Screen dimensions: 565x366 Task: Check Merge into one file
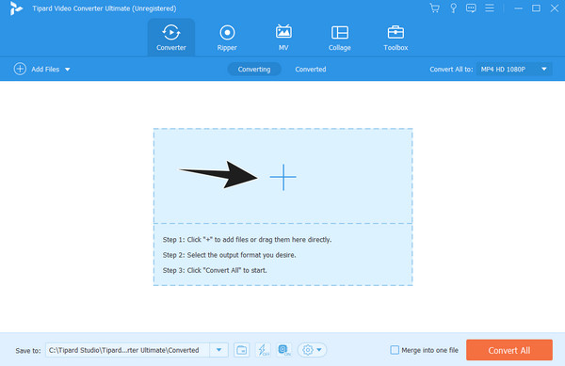click(x=395, y=350)
